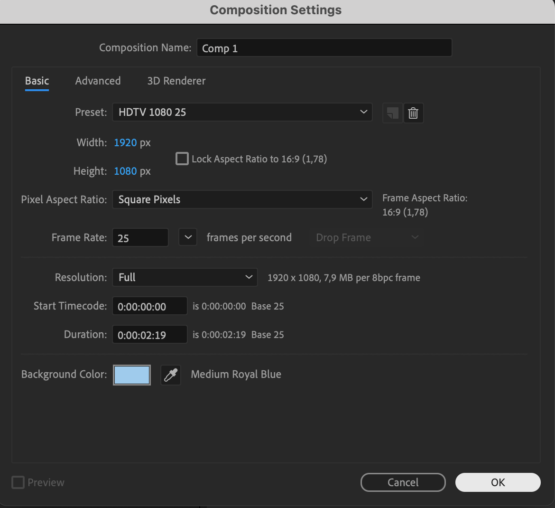555x508 pixels.
Task: Open the Resolution dropdown
Action: (x=185, y=277)
